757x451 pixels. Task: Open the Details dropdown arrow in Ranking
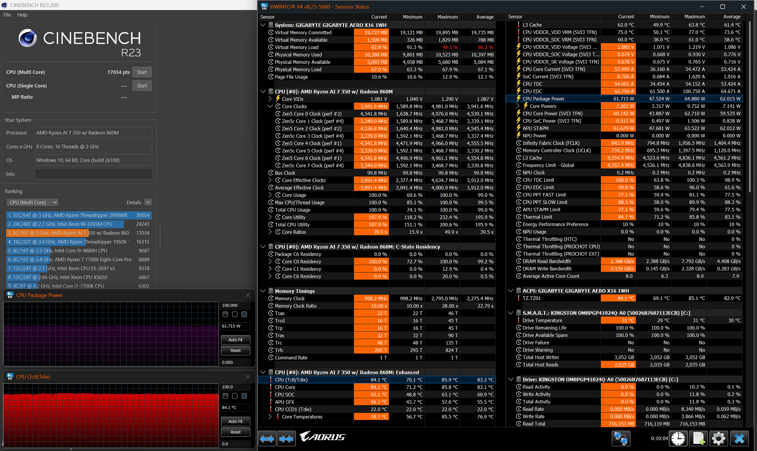[148, 203]
